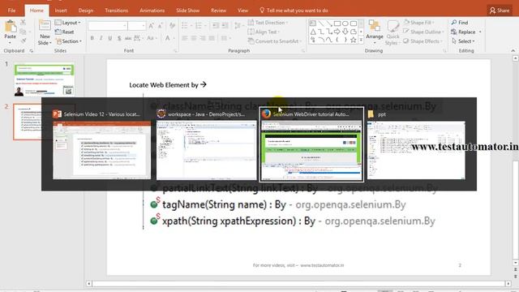The height and width of the screenshot is (292, 519).
Task: Open the font name combo box
Action: (x=108, y=26)
